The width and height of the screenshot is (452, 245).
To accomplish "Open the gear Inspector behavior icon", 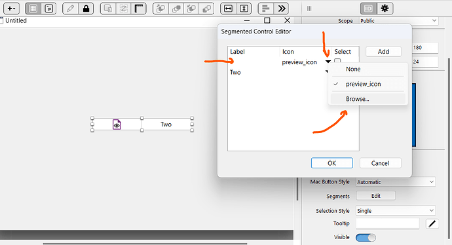I will point(385,9).
